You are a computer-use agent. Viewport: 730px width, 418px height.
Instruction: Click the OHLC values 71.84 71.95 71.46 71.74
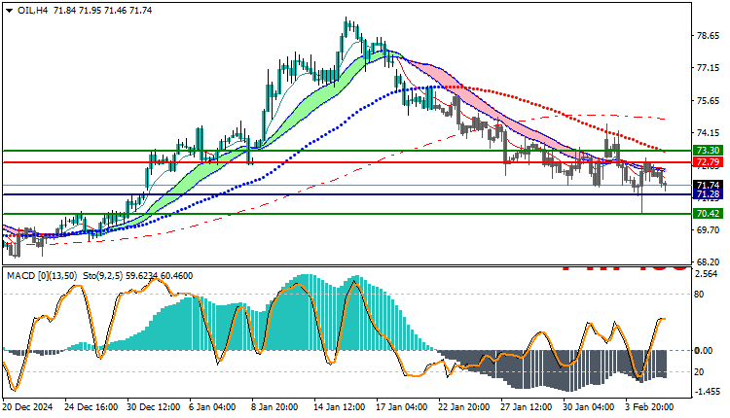[x=103, y=11]
